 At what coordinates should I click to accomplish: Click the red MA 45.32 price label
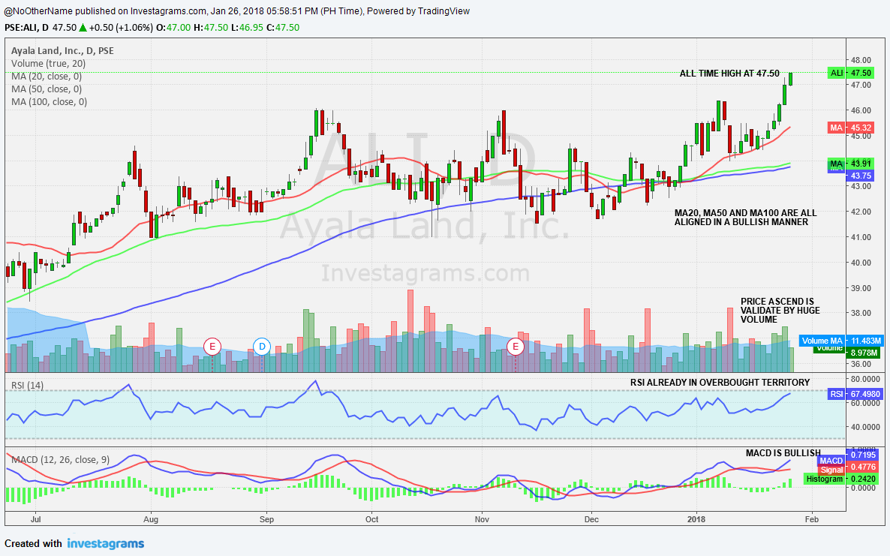[850, 128]
